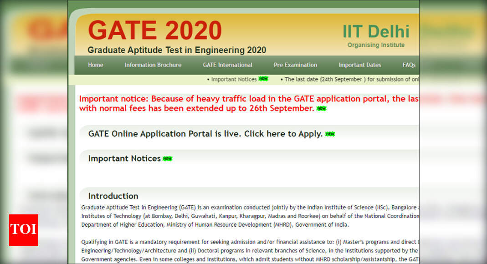Viewport: 487px width, 264px height.
Task: Click the NEW icon next to Click here to Apply
Action: [331, 133]
